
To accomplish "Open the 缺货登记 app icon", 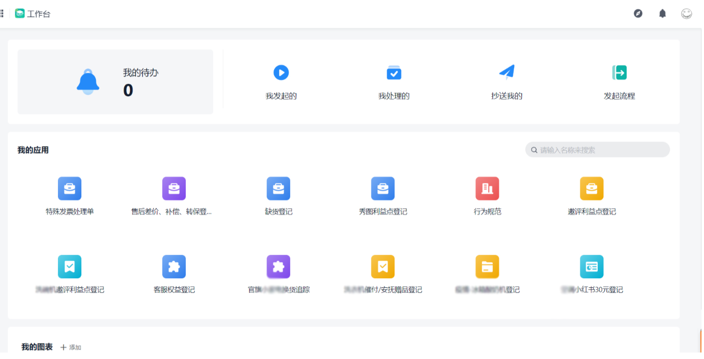I will (278, 188).
